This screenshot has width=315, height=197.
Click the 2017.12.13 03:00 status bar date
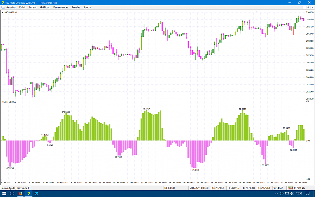(199, 188)
